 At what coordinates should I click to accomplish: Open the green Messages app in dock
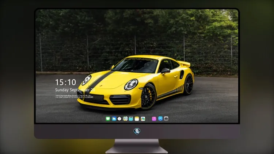coord(108,119)
